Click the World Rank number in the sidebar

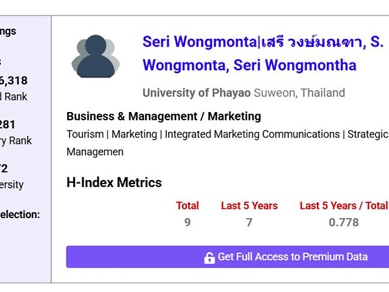pyautogui.click(x=13, y=81)
